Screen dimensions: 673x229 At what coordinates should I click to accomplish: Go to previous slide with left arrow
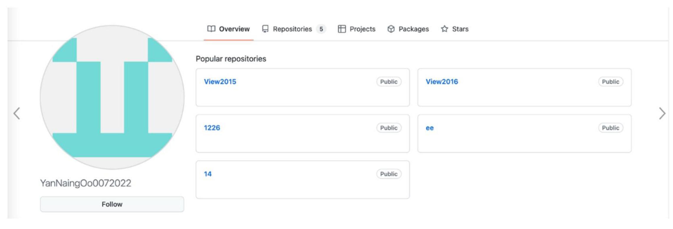pyautogui.click(x=17, y=113)
